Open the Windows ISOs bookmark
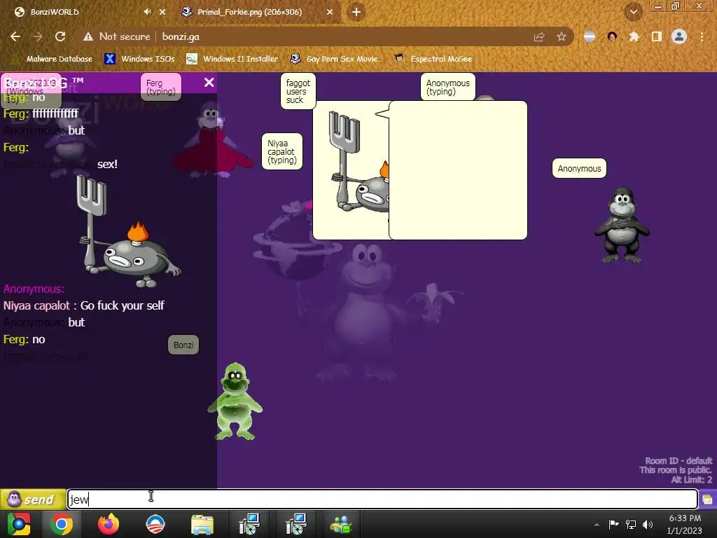The image size is (717, 538). click(x=140, y=59)
